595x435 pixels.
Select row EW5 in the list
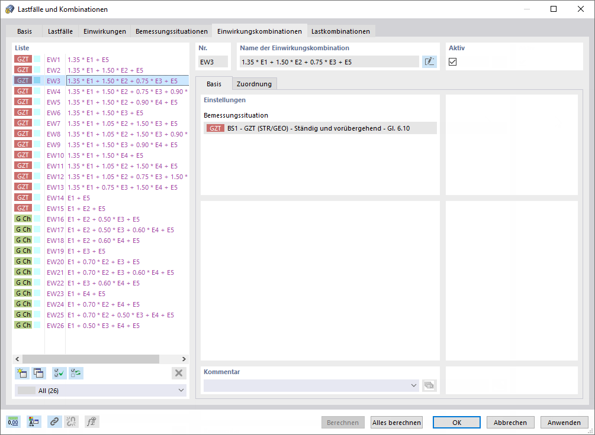click(101, 102)
